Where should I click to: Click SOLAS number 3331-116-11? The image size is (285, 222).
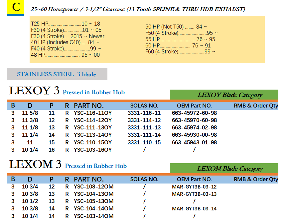(x=144, y=113)
